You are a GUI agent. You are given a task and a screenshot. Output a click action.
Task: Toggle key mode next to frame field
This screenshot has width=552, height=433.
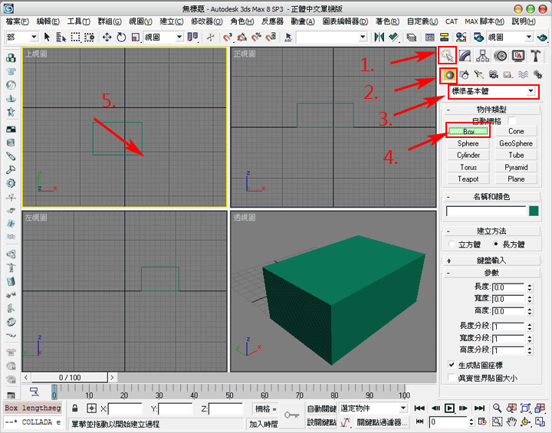pos(419,422)
